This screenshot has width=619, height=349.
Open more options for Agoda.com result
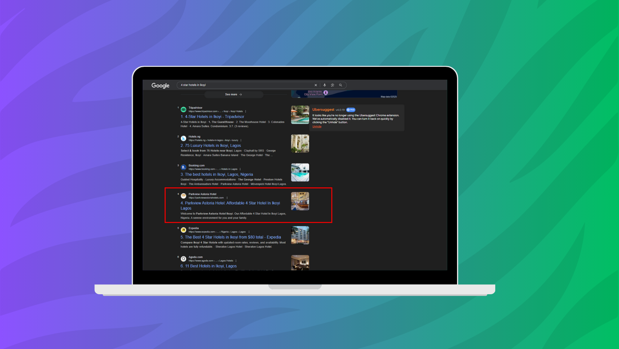click(236, 261)
